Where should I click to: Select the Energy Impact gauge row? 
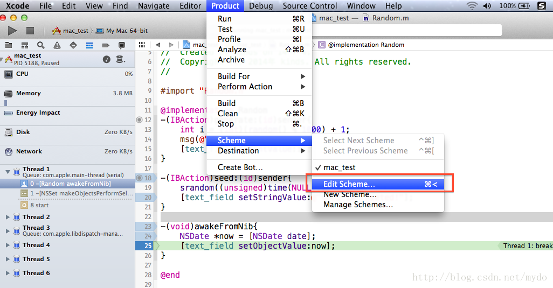(67, 116)
